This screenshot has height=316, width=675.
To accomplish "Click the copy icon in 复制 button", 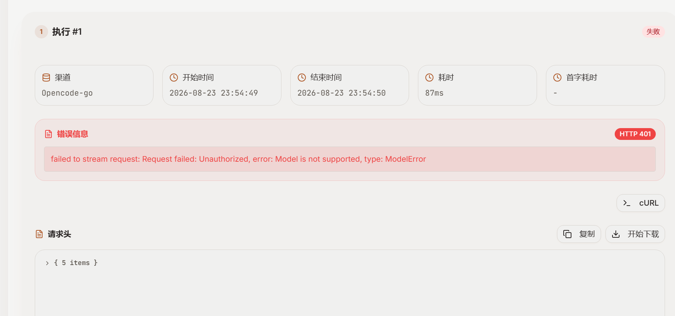I will [x=567, y=234].
